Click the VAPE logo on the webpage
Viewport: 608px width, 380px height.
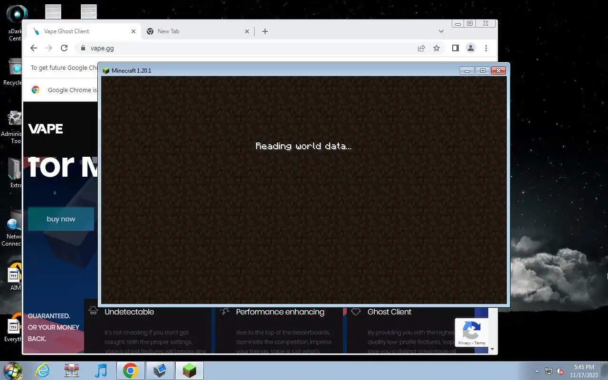(46, 129)
